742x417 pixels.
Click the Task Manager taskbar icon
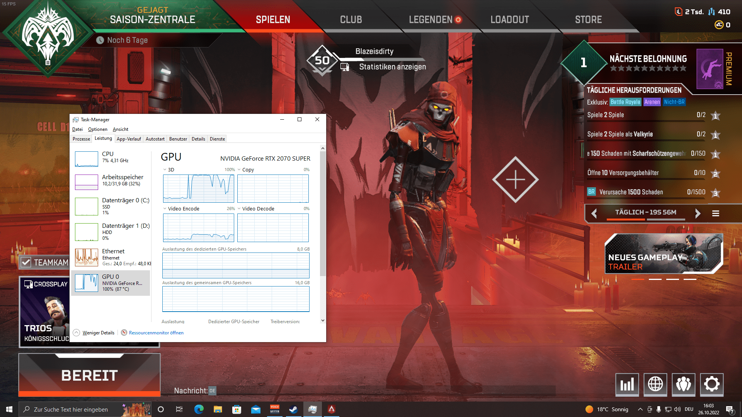tap(313, 409)
